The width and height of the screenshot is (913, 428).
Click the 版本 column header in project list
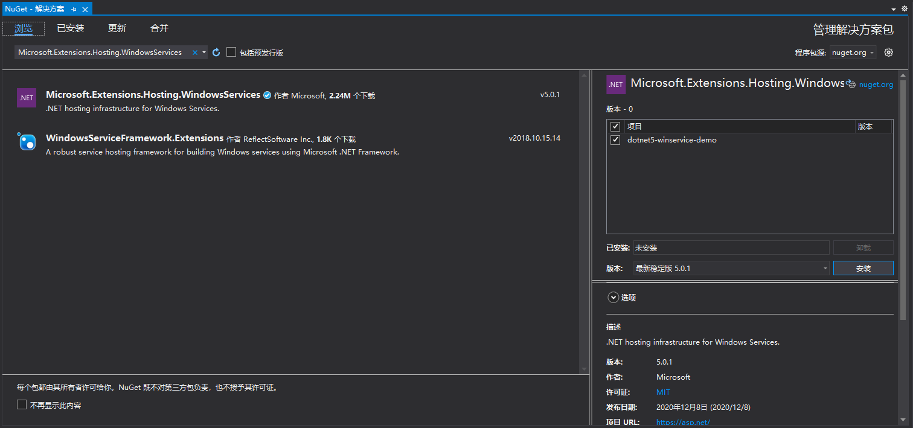pos(874,127)
